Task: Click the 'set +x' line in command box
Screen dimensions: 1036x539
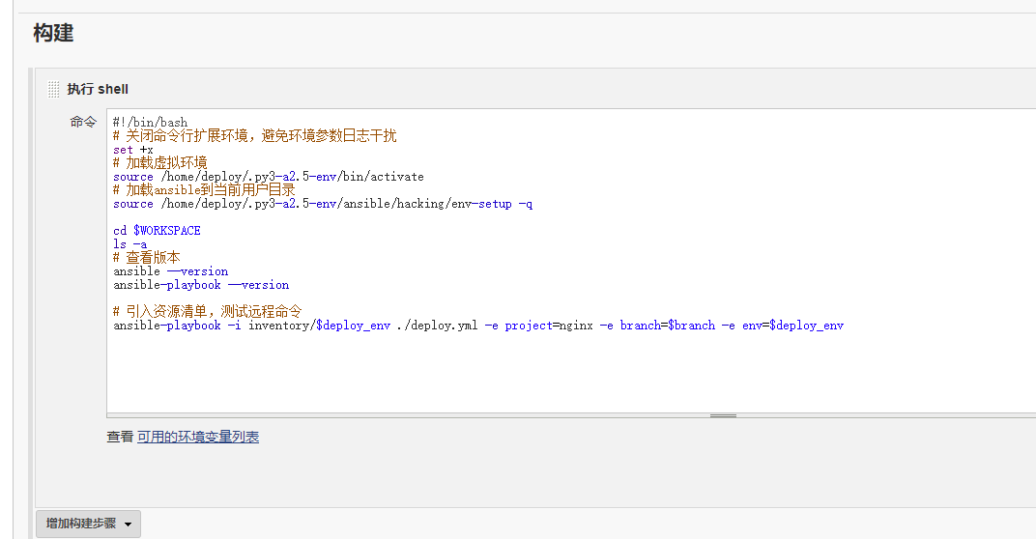Action: click(x=133, y=150)
